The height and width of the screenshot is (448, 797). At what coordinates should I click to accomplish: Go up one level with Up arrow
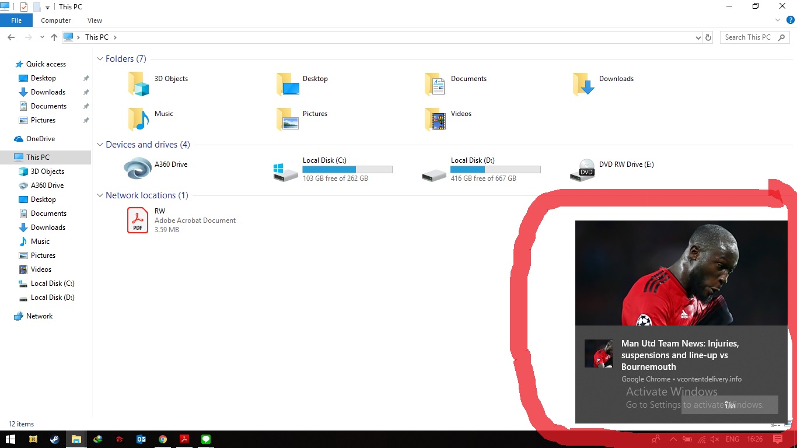[54, 37]
